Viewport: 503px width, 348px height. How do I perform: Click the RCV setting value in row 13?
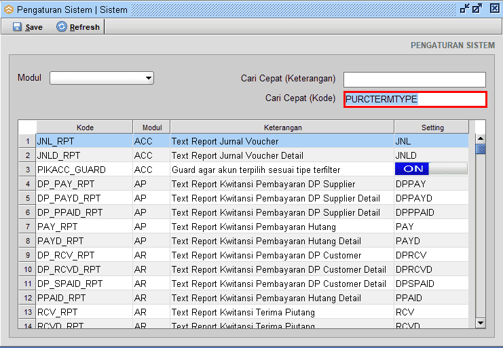tap(431, 312)
